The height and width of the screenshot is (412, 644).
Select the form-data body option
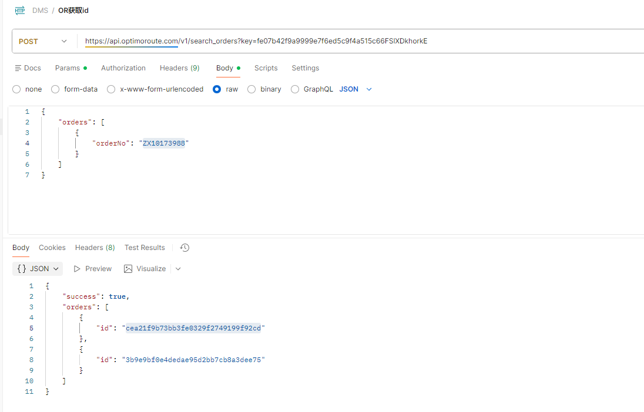point(55,89)
